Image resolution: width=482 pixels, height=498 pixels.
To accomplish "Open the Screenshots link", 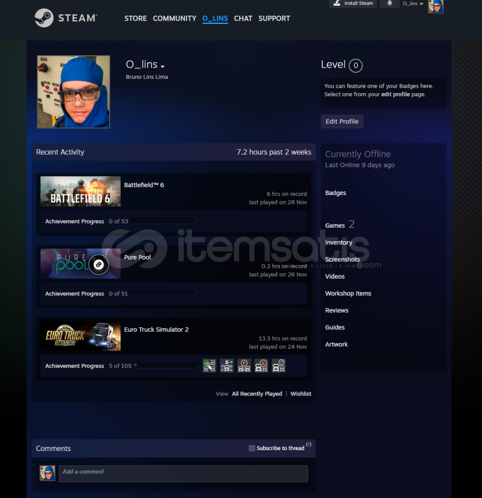I will (x=343, y=260).
